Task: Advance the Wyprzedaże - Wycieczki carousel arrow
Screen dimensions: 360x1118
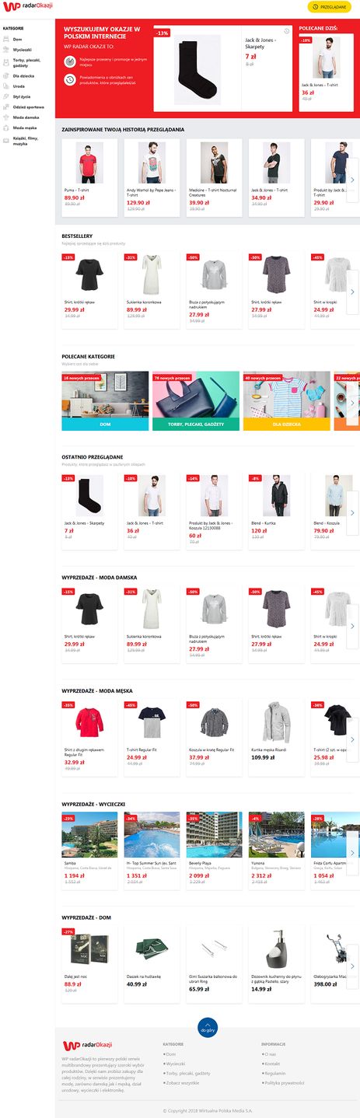Action: point(352,853)
